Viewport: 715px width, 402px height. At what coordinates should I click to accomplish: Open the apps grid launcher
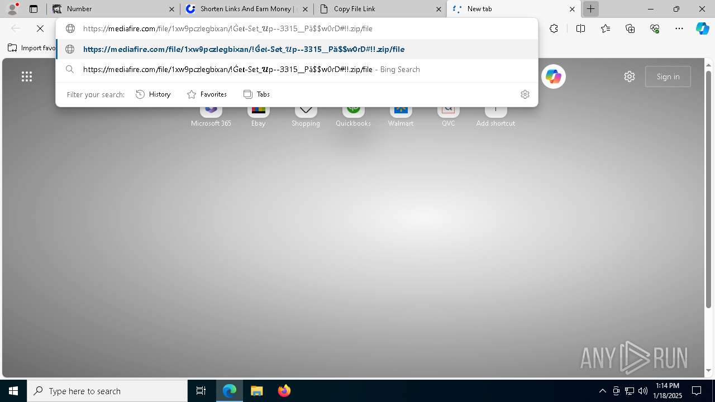[x=26, y=76]
